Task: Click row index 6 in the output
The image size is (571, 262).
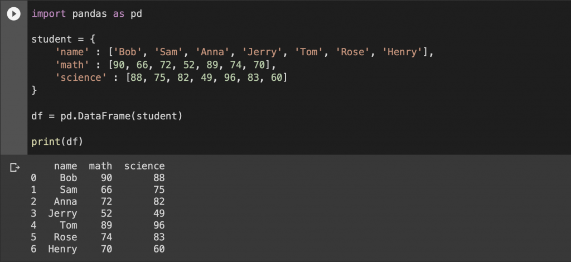Action: (x=34, y=249)
